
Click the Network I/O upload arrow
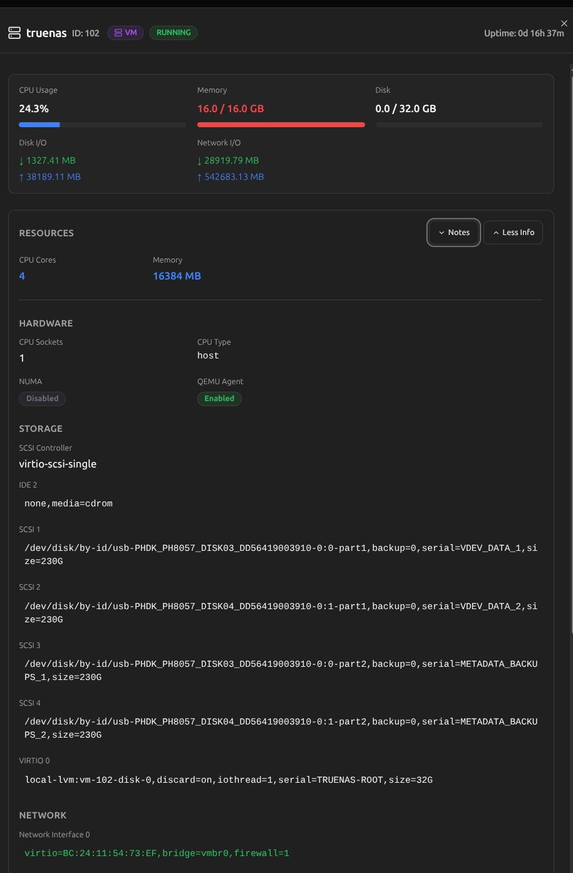(200, 177)
